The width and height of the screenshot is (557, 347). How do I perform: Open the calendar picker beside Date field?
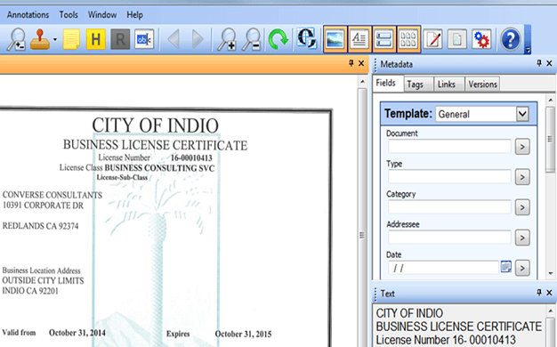[506, 266]
